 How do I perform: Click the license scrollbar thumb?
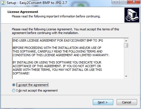click(x=126, y=46)
